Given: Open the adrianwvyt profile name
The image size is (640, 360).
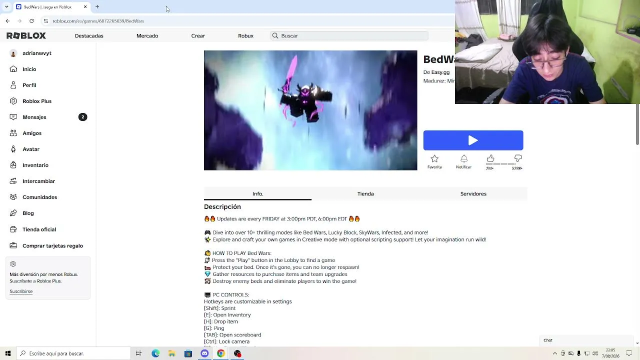Looking at the screenshot, I should click(x=37, y=53).
